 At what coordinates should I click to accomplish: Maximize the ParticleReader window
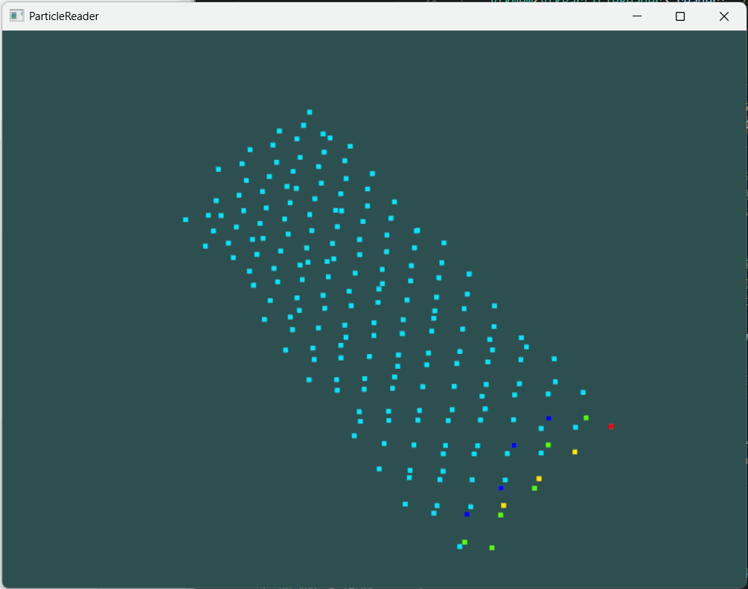(680, 16)
